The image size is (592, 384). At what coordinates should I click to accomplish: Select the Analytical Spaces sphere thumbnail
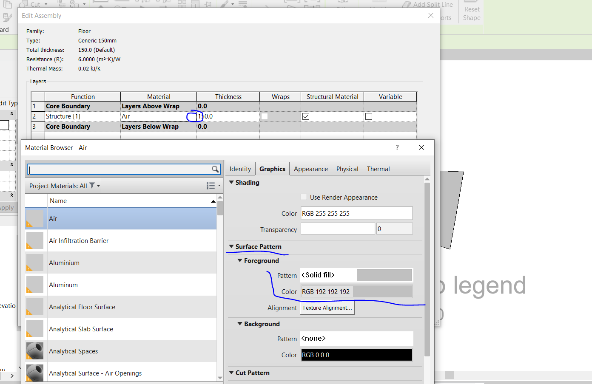coord(35,351)
